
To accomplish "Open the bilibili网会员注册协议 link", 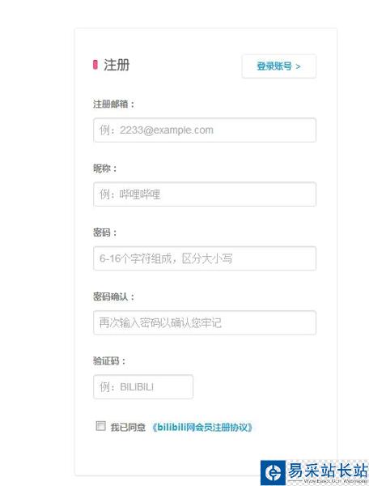I will click(x=202, y=428).
